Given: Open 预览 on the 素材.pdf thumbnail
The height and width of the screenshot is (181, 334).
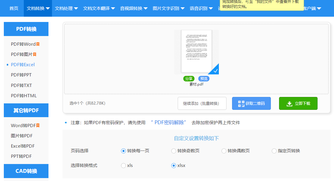Looking at the screenshot, I should pos(204,78).
